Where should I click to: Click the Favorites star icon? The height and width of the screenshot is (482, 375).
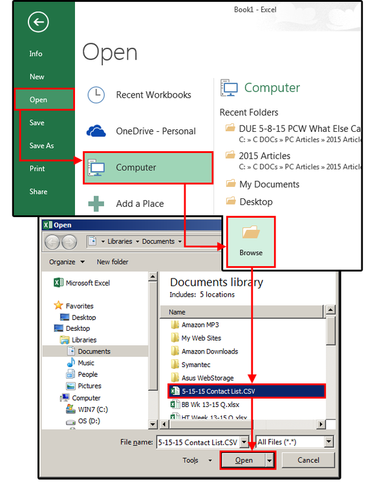click(x=58, y=306)
